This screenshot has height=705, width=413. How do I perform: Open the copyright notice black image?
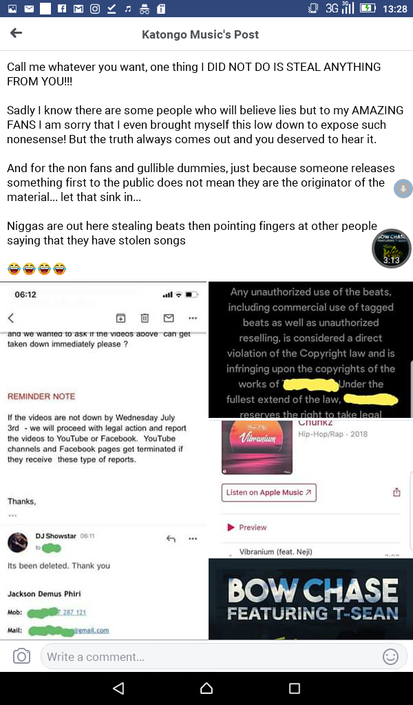[310, 350]
